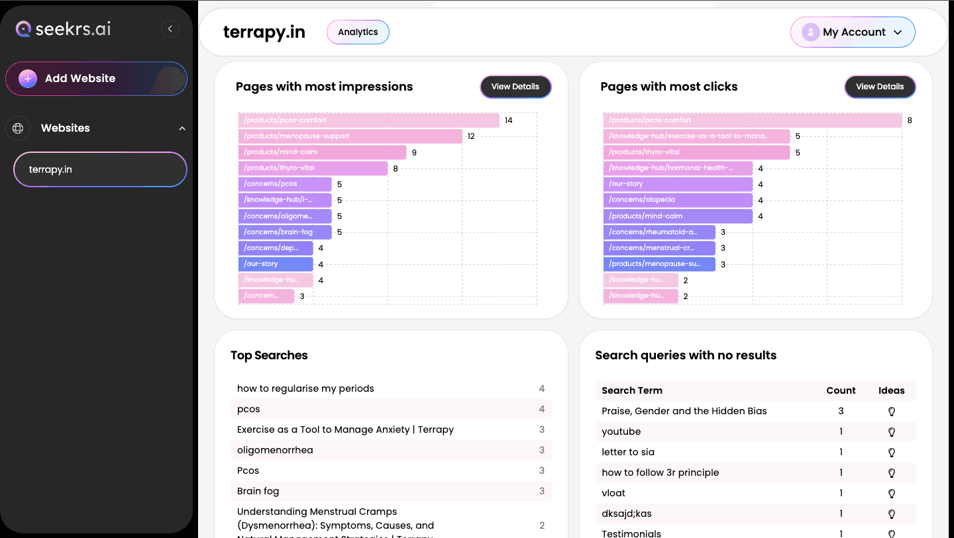Select the 'Testimonials' search term
Image resolution: width=954 pixels, height=538 pixels.
click(x=631, y=533)
